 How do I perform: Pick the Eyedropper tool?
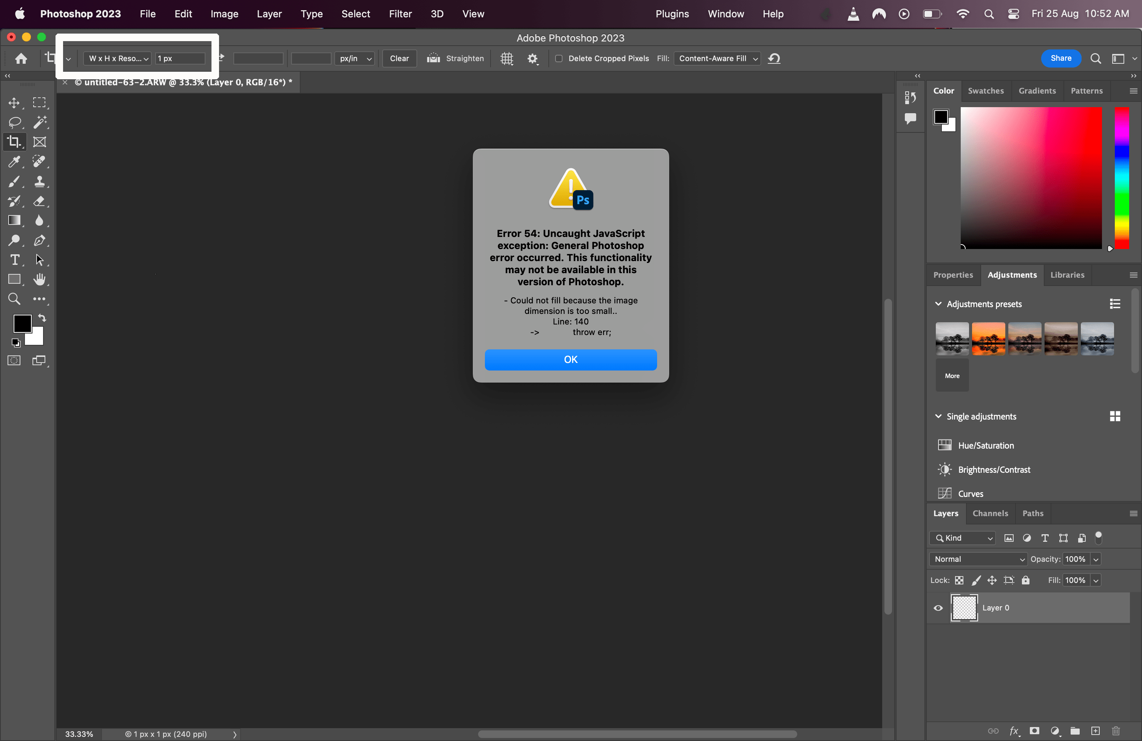[14, 162]
